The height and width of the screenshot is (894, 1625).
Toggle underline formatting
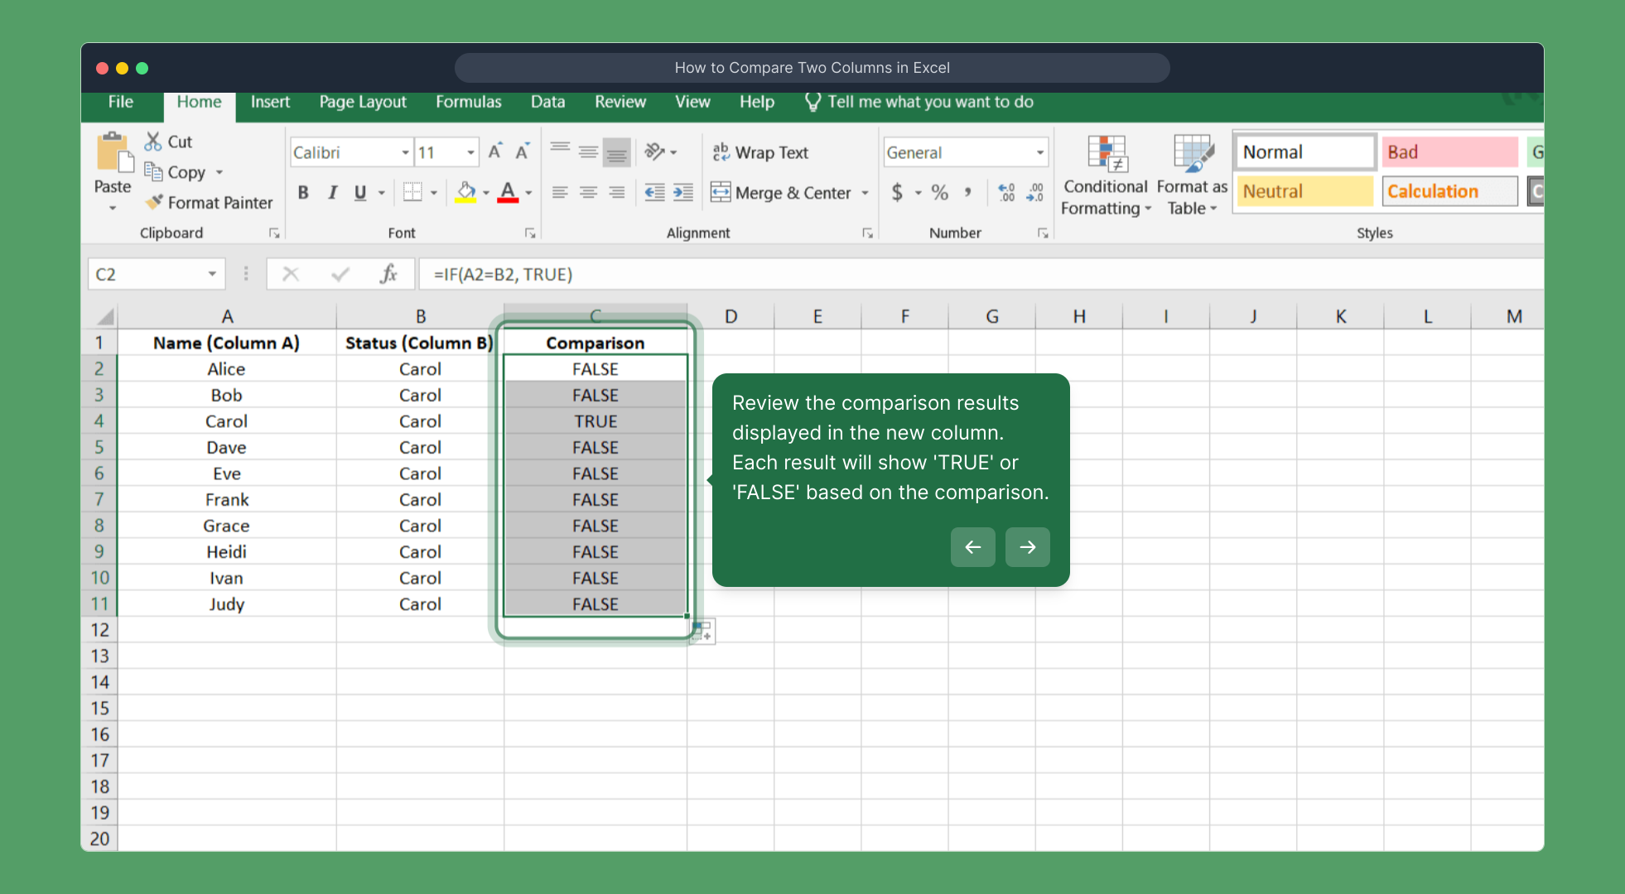coord(359,192)
